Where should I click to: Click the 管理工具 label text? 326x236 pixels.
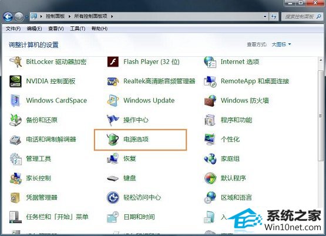tap(38, 159)
